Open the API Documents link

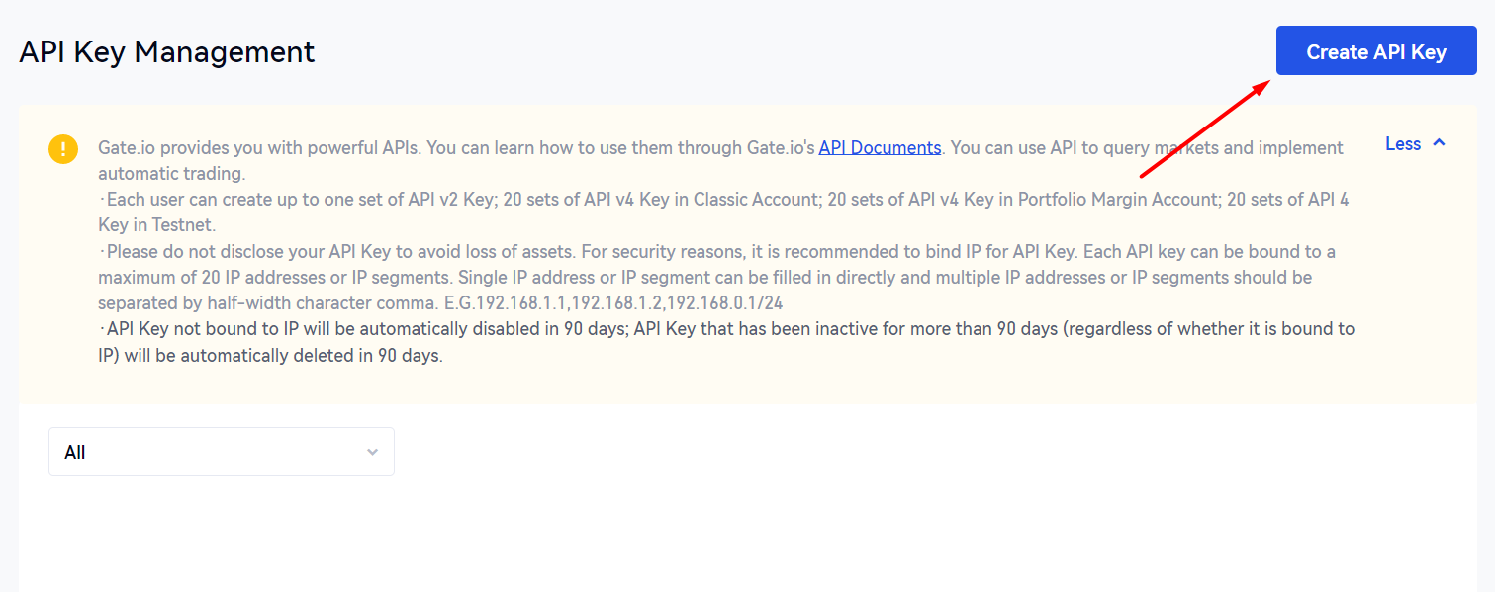pos(880,148)
